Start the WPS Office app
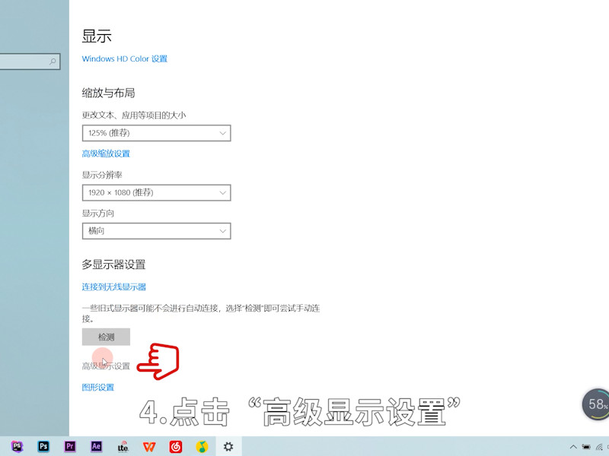The width and height of the screenshot is (609, 456). pos(149,447)
